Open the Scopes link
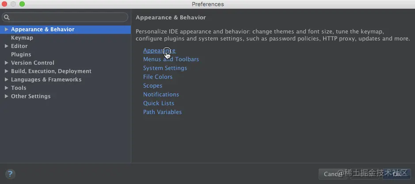 click(x=153, y=86)
